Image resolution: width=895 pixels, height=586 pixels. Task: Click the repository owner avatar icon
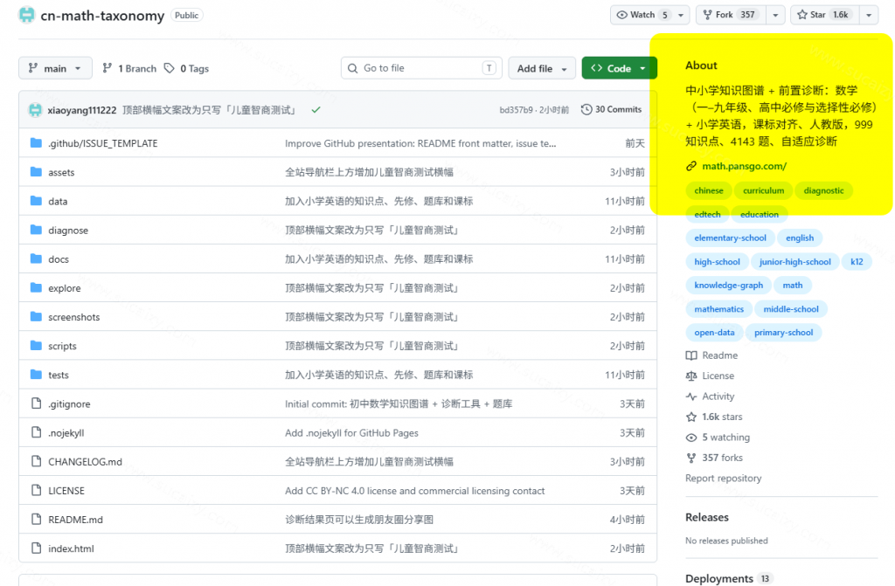(x=26, y=14)
